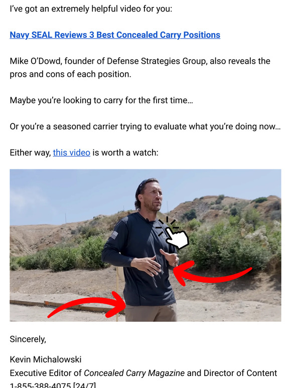Screen dimensions: 291x388
Task: Click the "extremely helpful video" opening line
Action: 91,9
